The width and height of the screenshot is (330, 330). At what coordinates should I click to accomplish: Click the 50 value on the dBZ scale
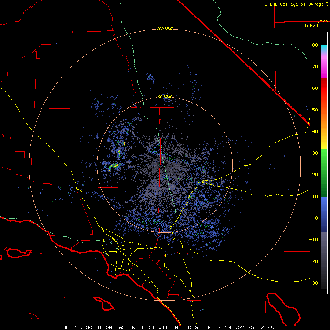(x=315, y=110)
